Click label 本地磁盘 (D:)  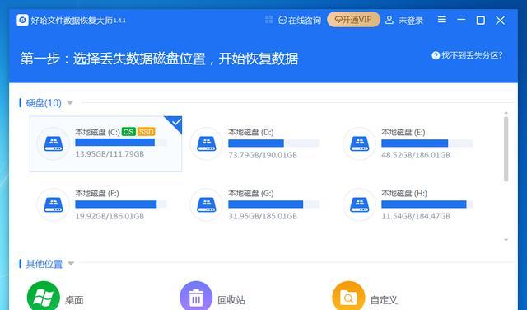(x=250, y=132)
